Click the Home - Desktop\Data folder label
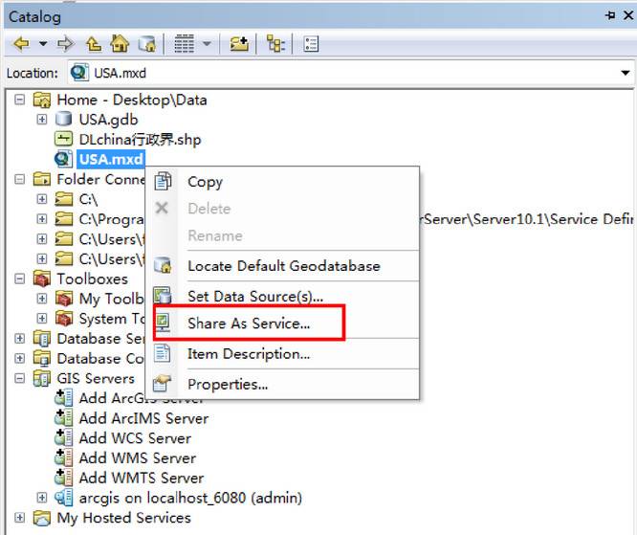The image size is (637, 535). (132, 100)
